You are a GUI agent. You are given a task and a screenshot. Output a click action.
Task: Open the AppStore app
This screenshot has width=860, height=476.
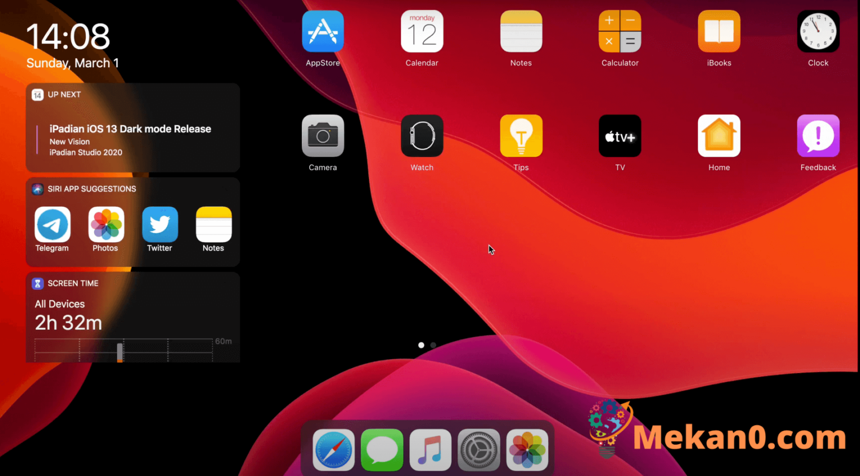click(322, 31)
